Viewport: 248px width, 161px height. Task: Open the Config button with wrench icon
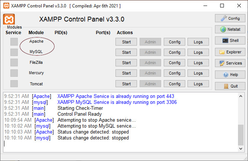(x=230, y=18)
